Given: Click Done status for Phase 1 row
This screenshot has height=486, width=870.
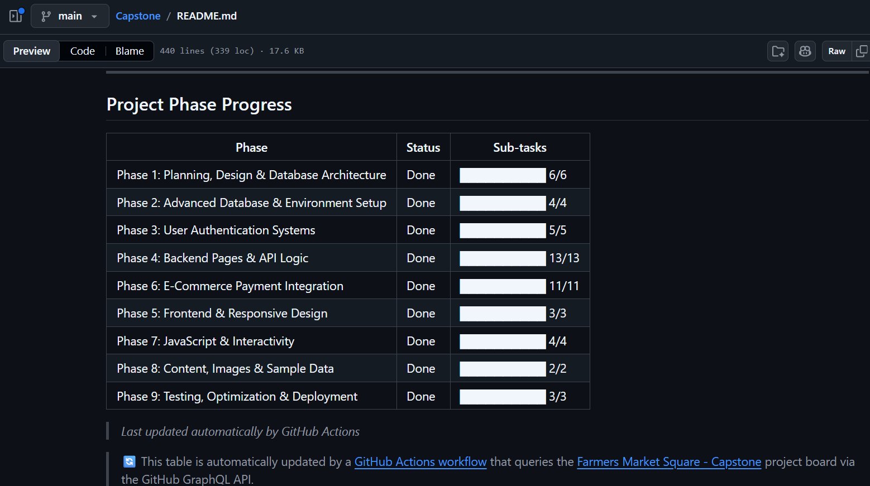Looking at the screenshot, I should (421, 175).
